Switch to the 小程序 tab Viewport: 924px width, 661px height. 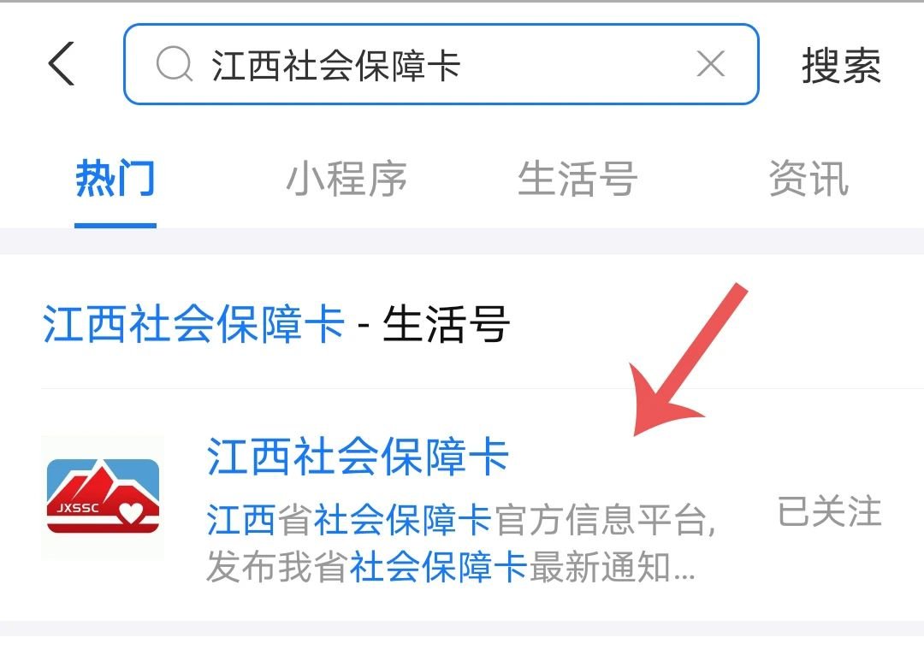(x=346, y=178)
